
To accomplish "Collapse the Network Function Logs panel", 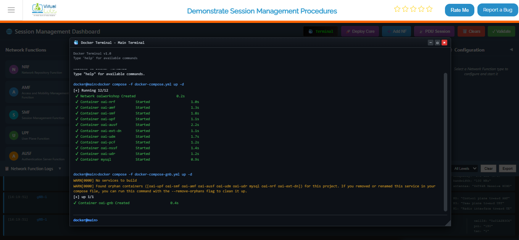I will (x=60, y=169).
